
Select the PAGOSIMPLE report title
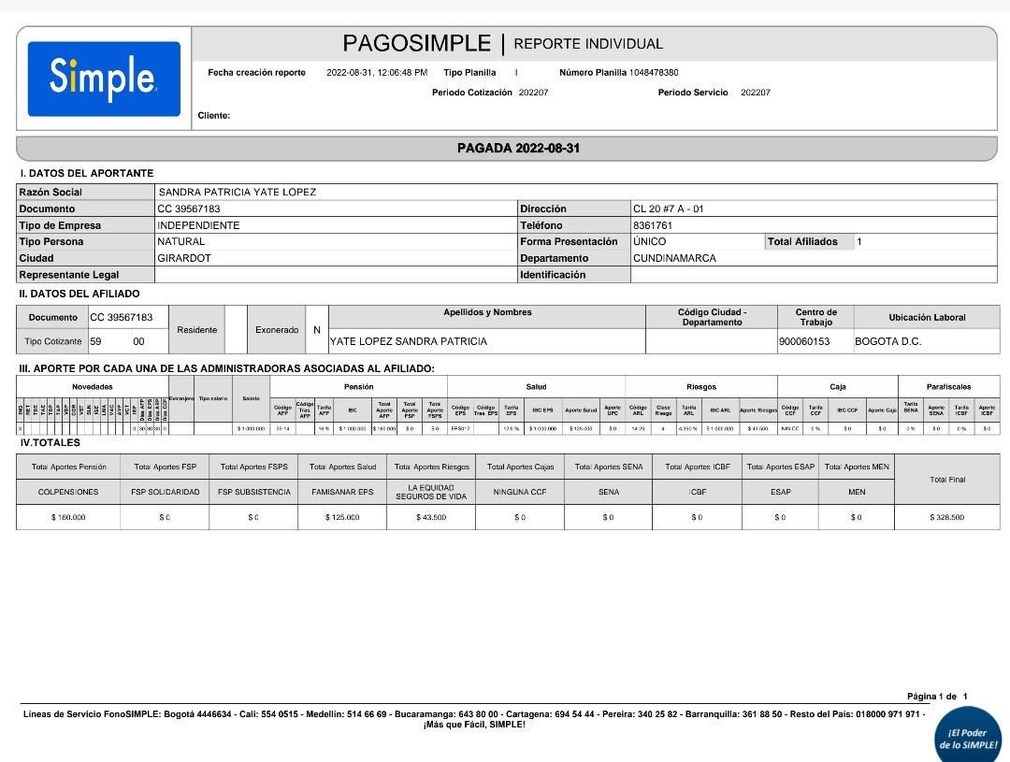416,44
